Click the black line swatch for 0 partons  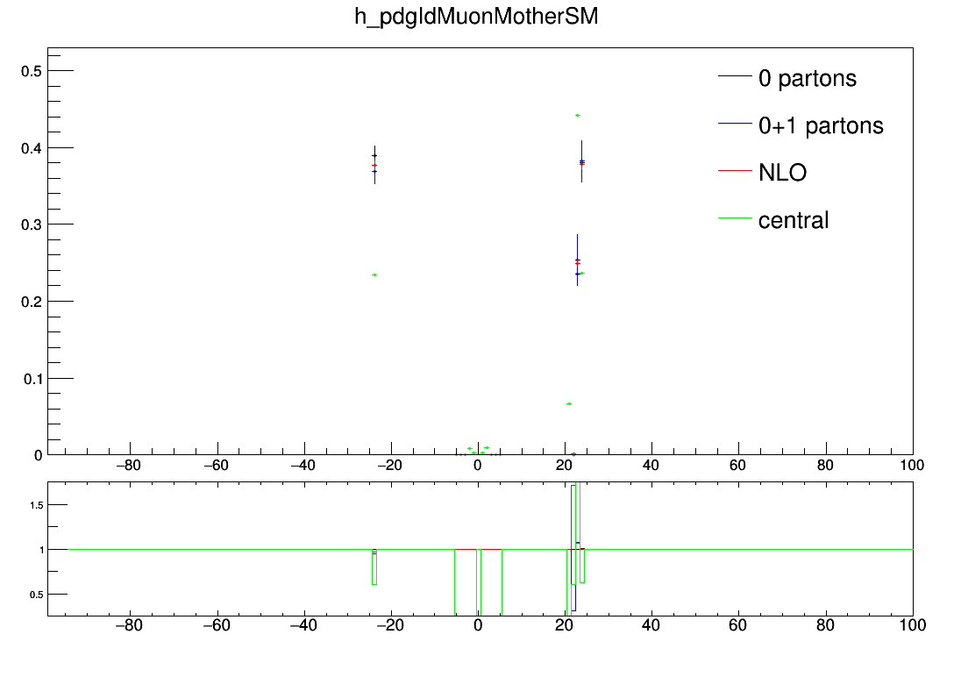735,76
